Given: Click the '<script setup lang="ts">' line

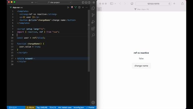Looking at the screenshot, I should coord(31,29).
